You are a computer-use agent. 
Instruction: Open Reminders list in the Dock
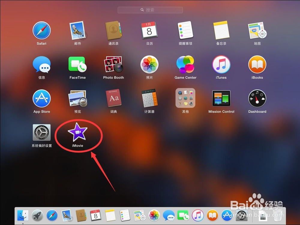pos(125,215)
